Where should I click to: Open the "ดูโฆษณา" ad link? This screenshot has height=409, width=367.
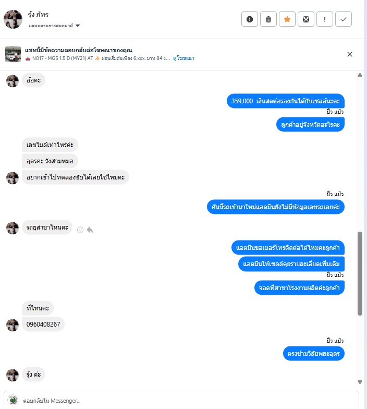184,58
